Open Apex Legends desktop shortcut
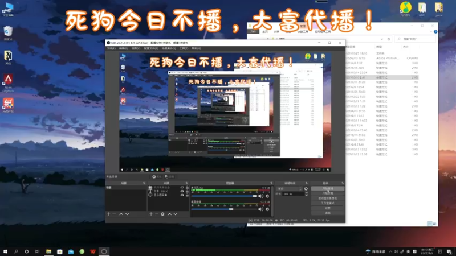The image size is (456, 256). [x=8, y=82]
